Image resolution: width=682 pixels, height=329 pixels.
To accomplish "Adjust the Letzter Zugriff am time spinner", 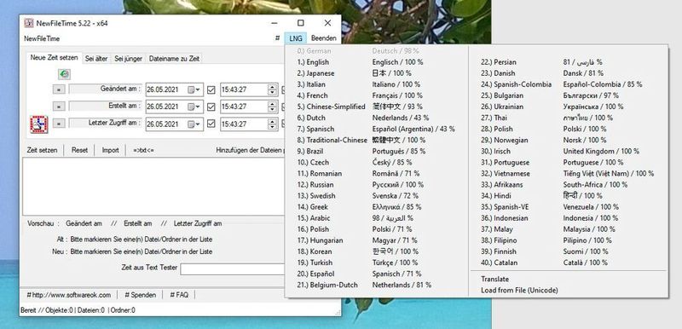I will (272, 124).
